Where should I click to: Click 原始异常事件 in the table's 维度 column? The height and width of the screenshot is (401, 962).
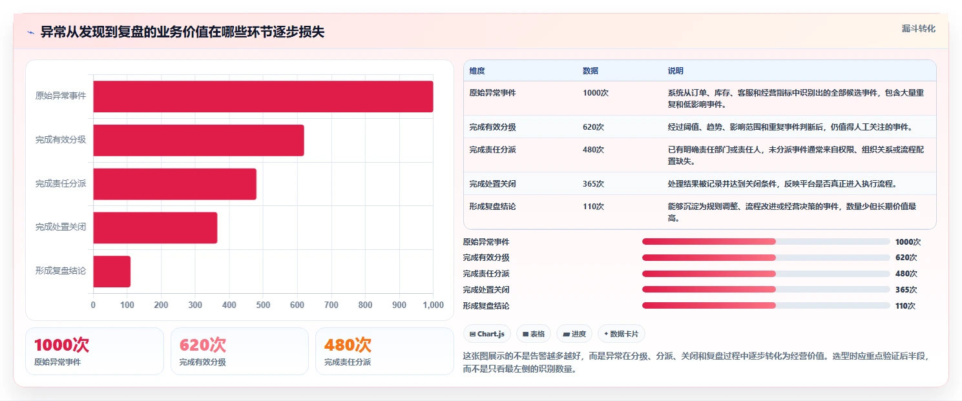click(492, 93)
